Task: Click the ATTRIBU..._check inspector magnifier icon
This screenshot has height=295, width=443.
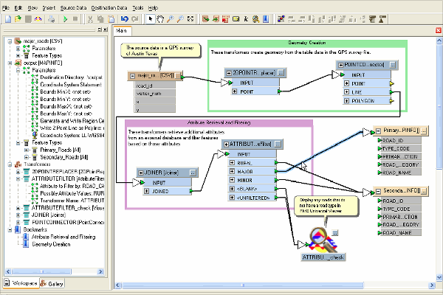Action: click(321, 240)
